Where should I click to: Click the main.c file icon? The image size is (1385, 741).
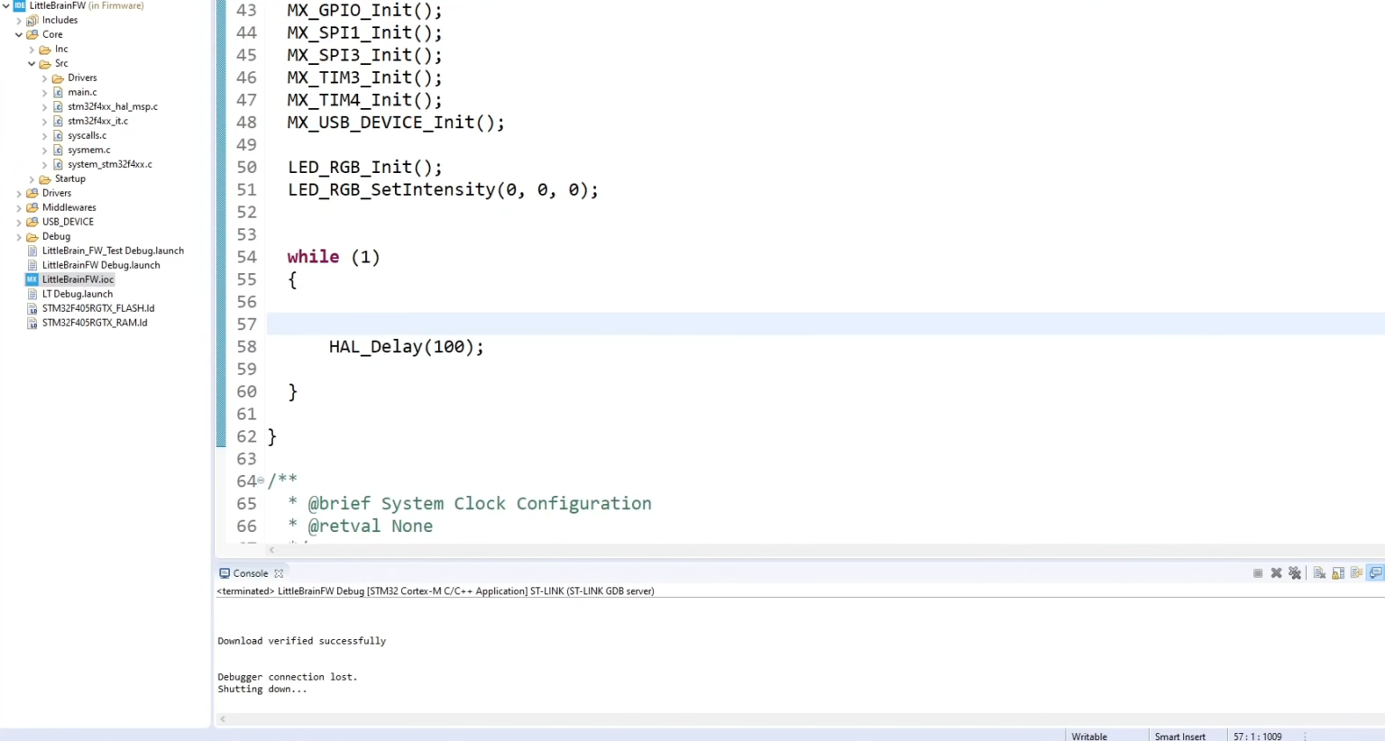pyautogui.click(x=58, y=92)
